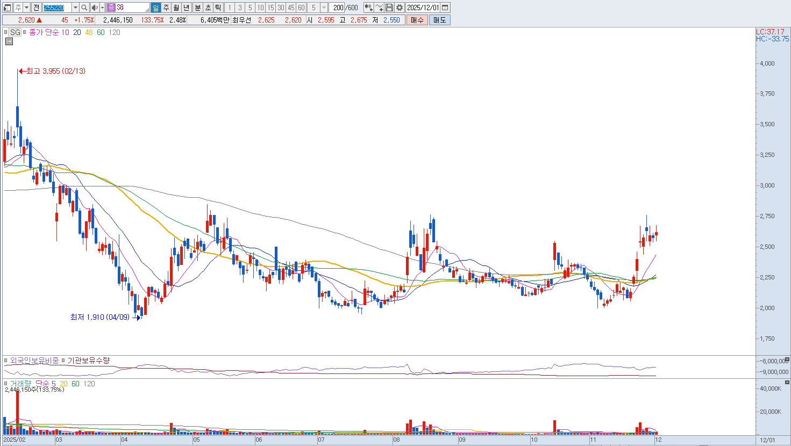The height and width of the screenshot is (446, 791).
Task: Click the save chart floppy disk icon
Action: pos(389,8)
